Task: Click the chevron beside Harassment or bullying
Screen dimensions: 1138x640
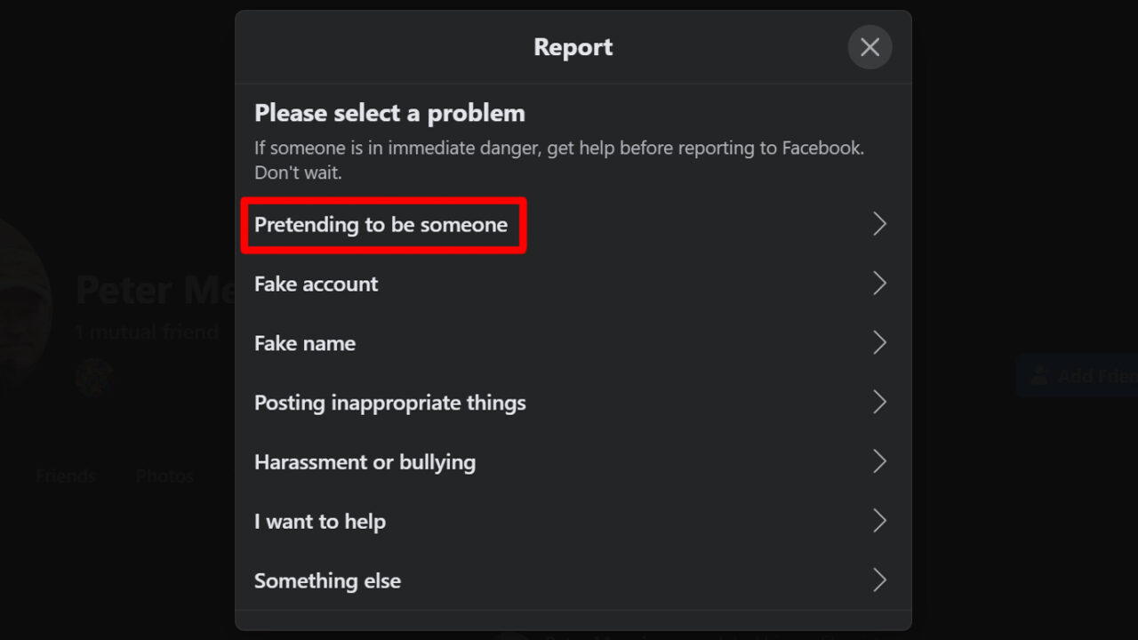Action: pyautogui.click(x=879, y=461)
